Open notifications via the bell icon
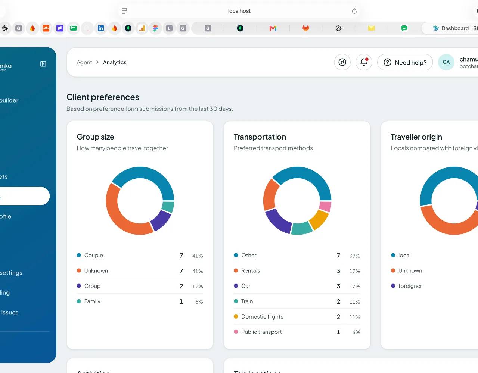The width and height of the screenshot is (478, 373). [x=364, y=62]
